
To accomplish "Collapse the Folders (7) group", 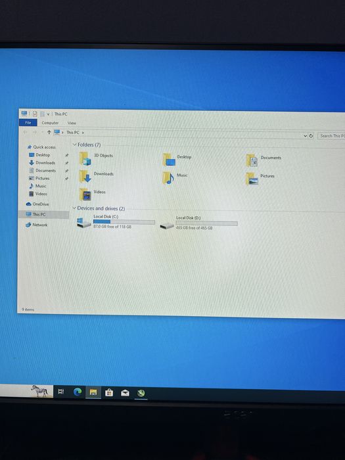I will point(74,145).
